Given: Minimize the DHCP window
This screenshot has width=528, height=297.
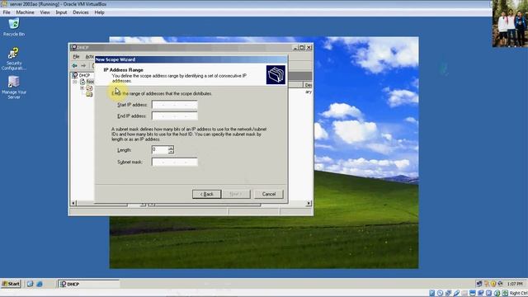Looking at the screenshot, I should coord(295,48).
